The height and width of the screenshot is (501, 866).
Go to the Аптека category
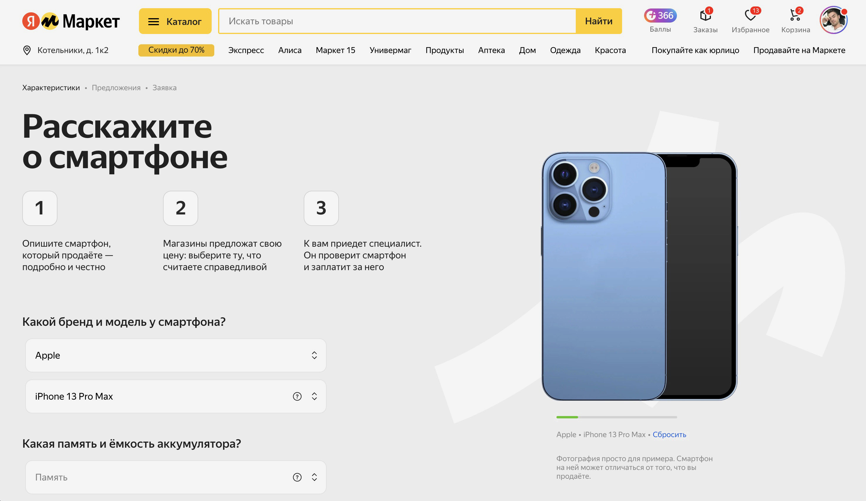point(491,50)
